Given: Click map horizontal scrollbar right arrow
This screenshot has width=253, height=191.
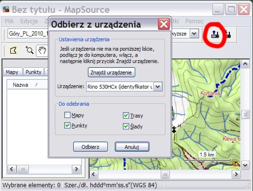Looking at the screenshot, I should pyautogui.click(x=236, y=174).
